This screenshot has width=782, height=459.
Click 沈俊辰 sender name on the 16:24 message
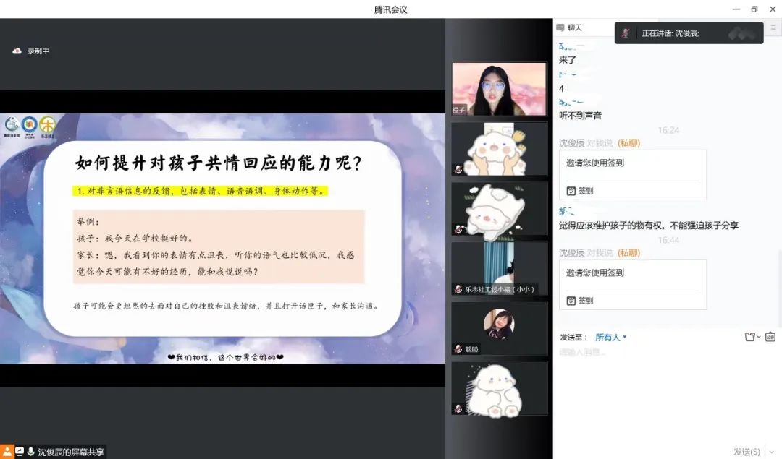(x=571, y=143)
